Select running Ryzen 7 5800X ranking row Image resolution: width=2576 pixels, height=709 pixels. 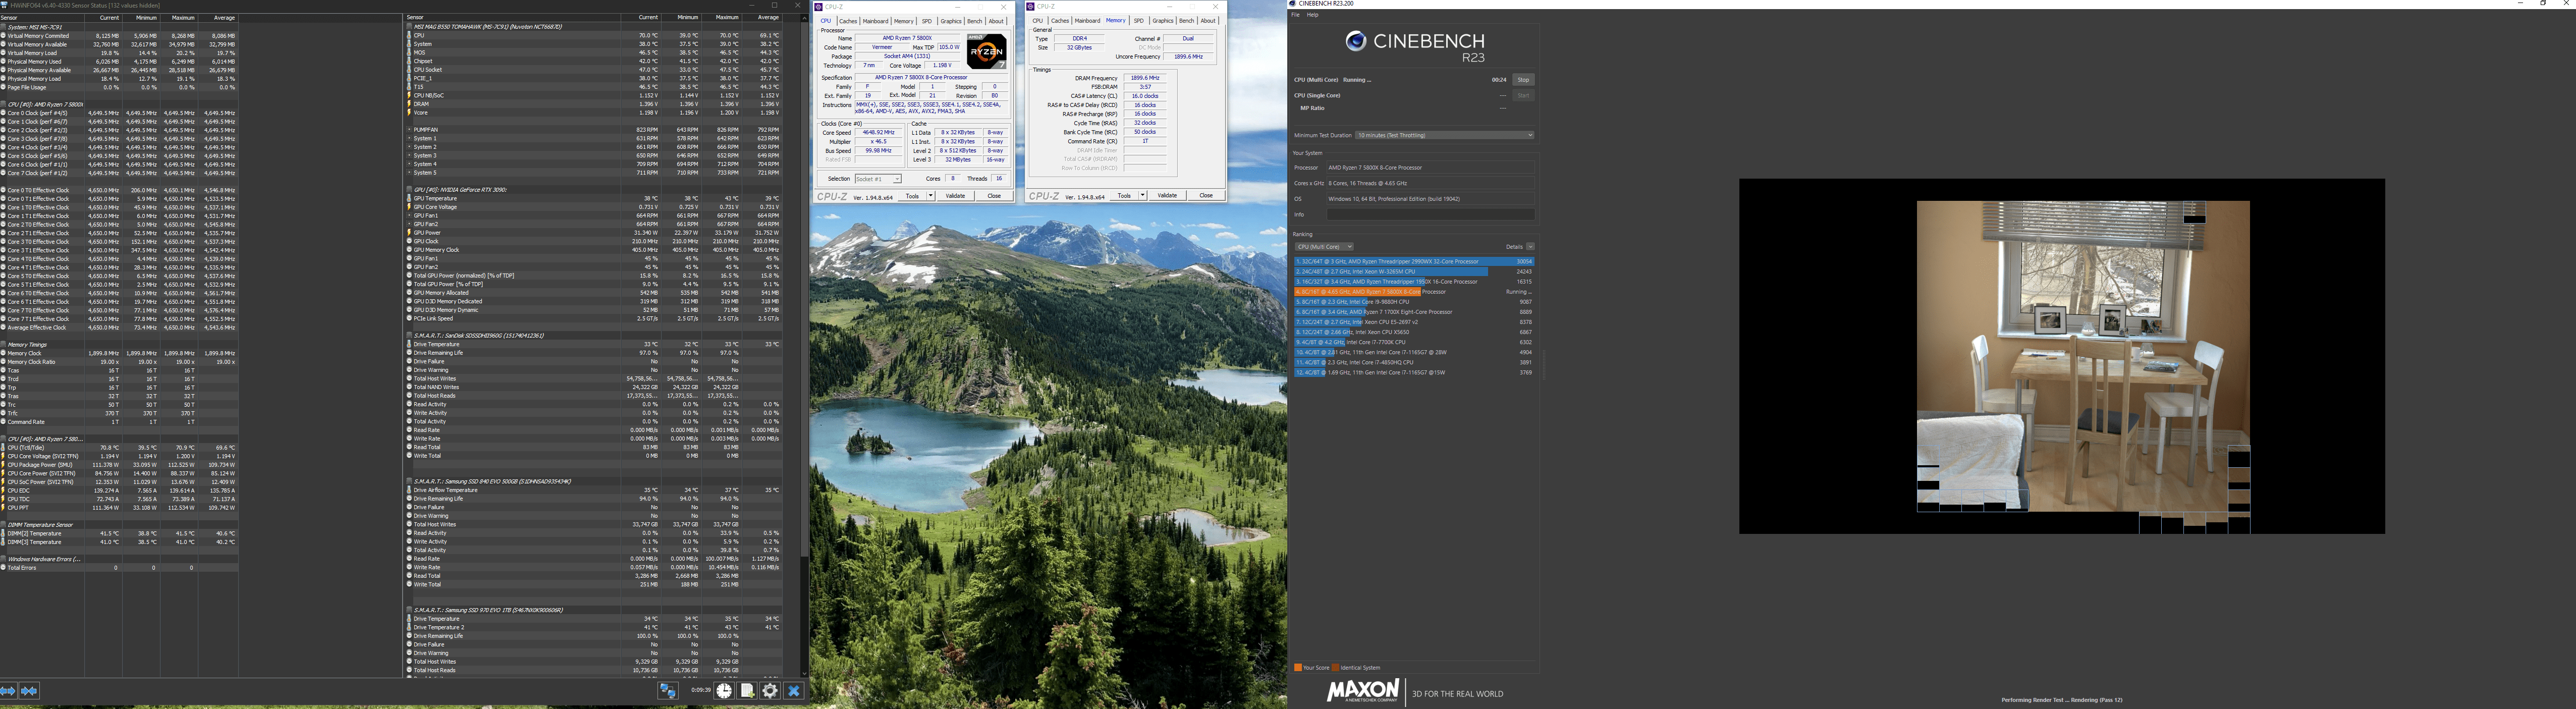point(1414,292)
